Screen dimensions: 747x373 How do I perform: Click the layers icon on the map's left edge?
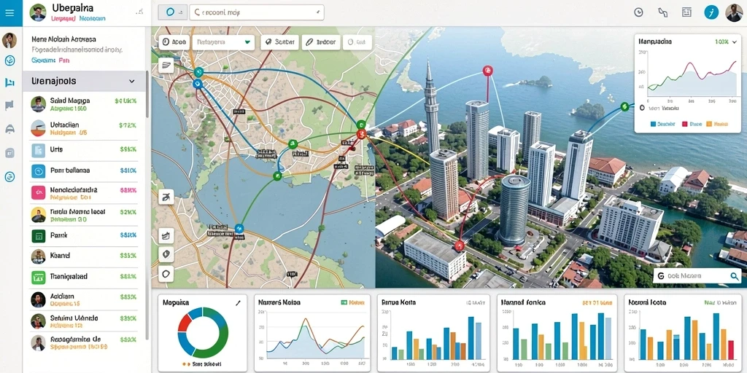[x=166, y=65]
